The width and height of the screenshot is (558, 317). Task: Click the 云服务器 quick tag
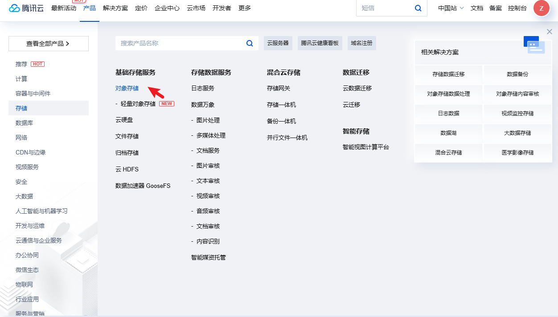pos(278,43)
